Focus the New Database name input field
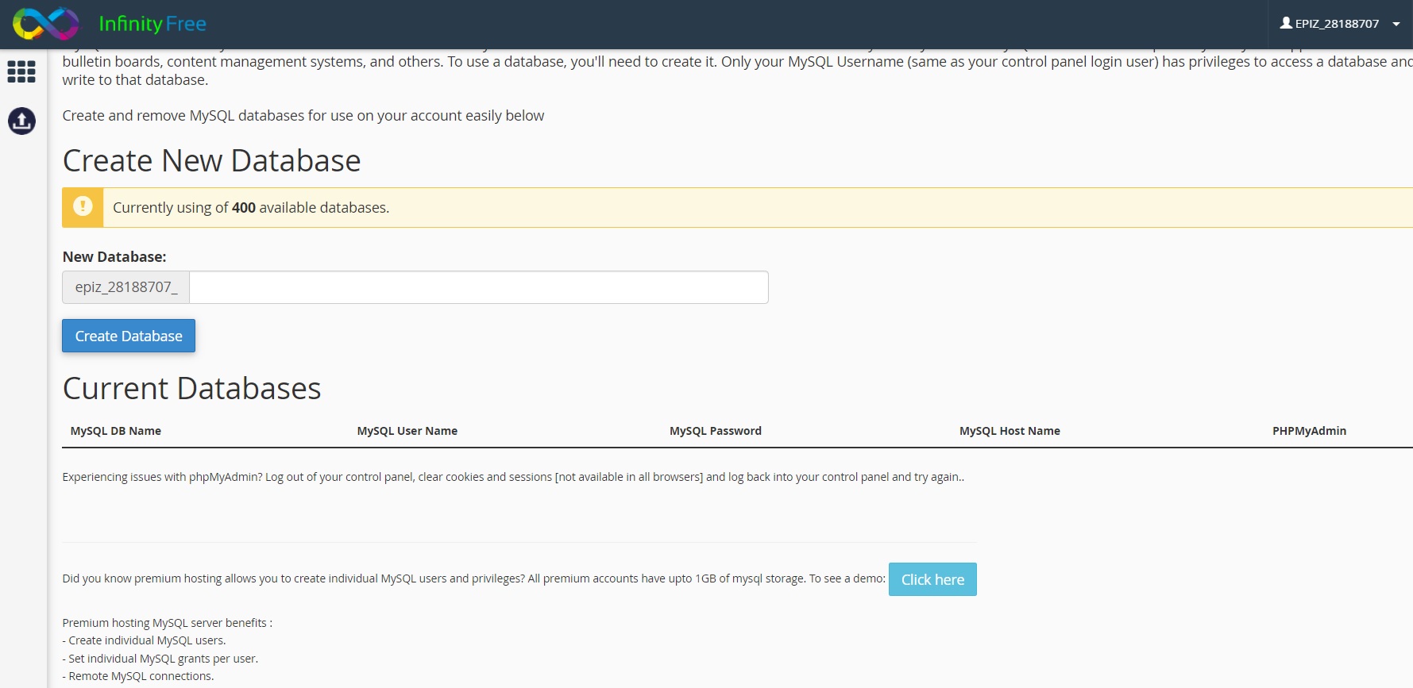1413x688 pixels. click(x=478, y=287)
